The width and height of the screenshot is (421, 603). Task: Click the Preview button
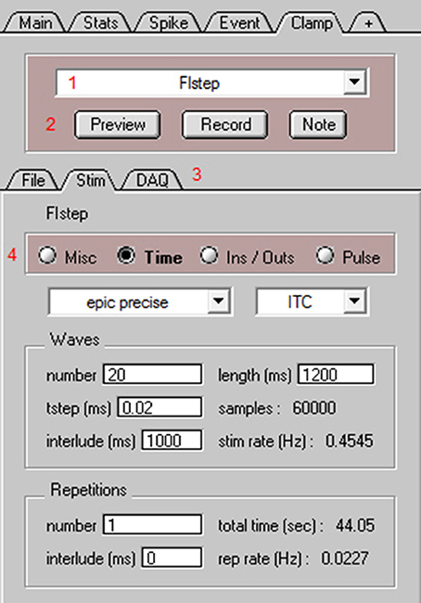point(117,124)
